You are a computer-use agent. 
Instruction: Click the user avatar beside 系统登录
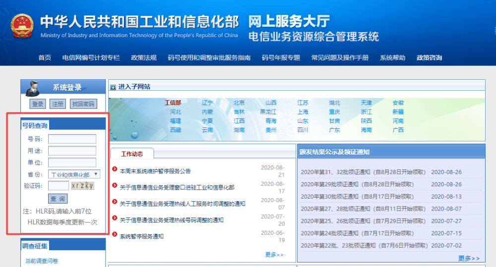33,88
